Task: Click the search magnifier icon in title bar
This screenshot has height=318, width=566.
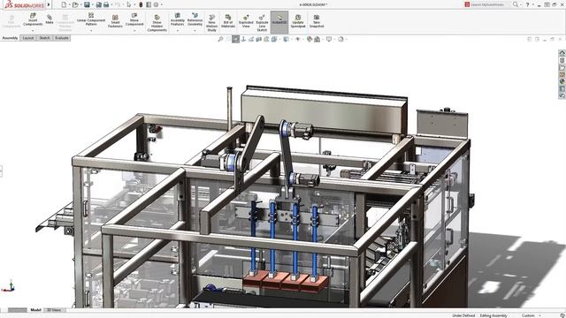Action: click(x=516, y=4)
